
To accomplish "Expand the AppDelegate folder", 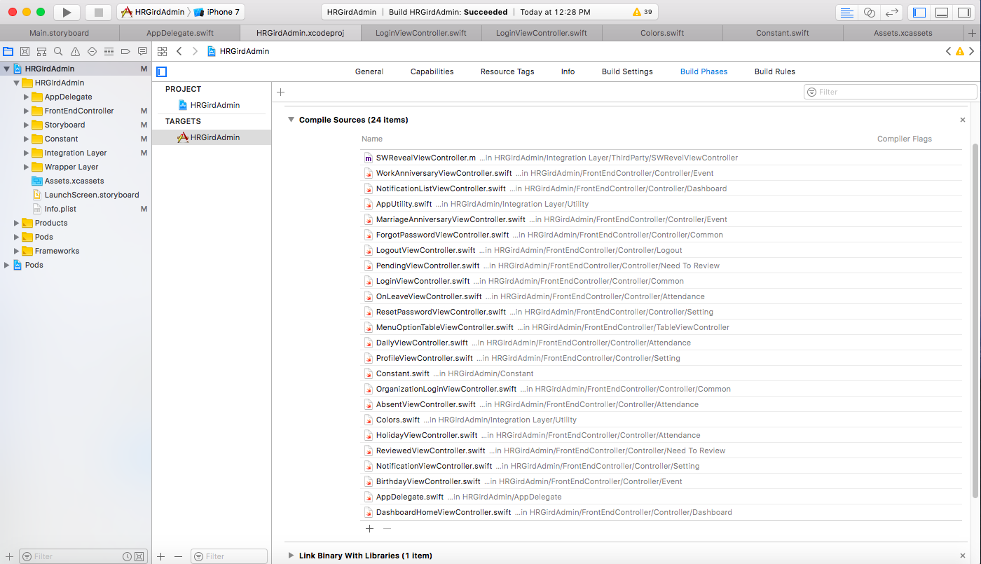I will pos(27,97).
